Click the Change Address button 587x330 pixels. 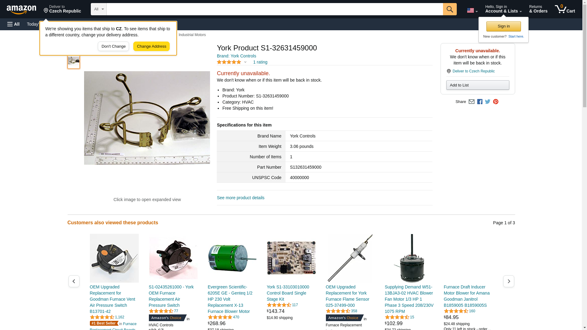tap(151, 46)
